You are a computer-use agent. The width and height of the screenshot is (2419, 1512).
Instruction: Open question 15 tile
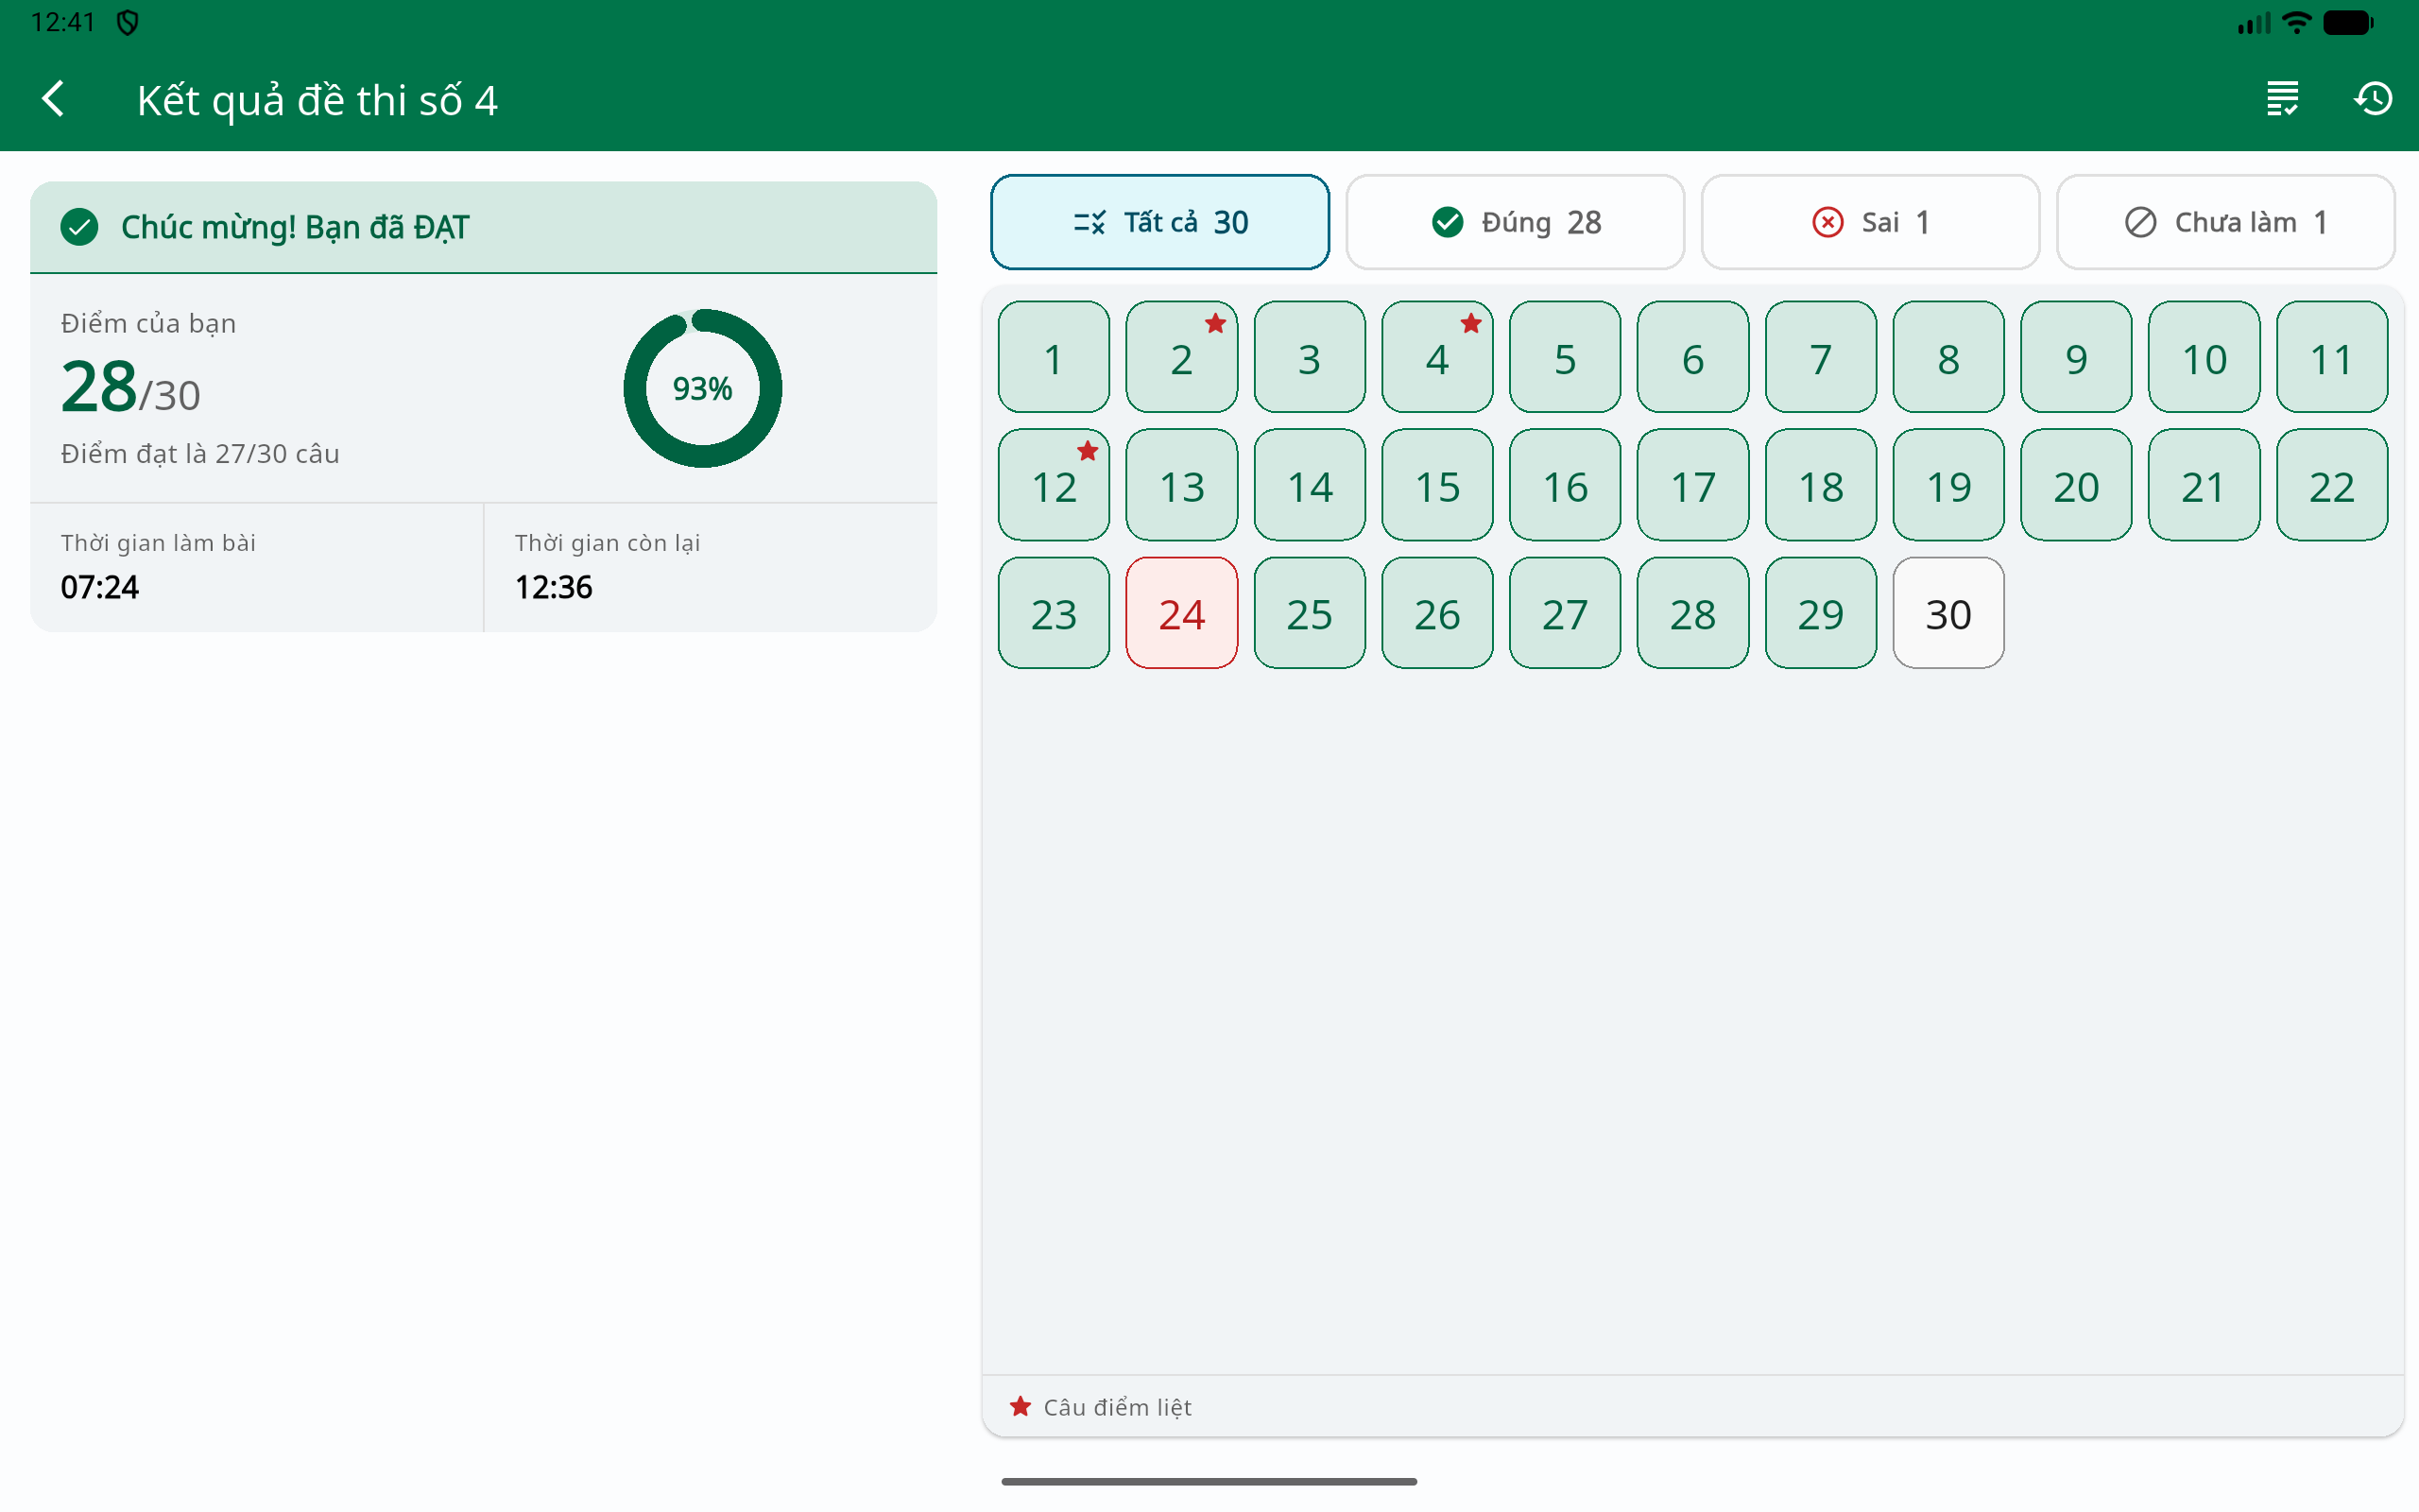pos(1437,485)
